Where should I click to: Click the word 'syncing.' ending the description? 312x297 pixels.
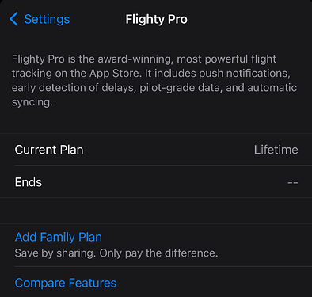click(x=32, y=102)
